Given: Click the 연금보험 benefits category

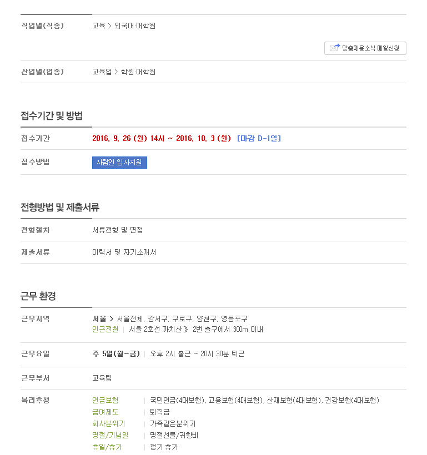Looking at the screenshot, I should (105, 401).
